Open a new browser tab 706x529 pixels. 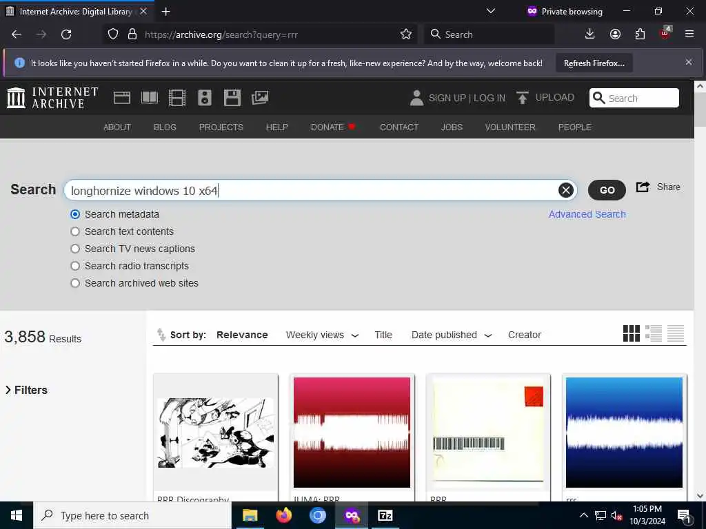pyautogui.click(x=165, y=12)
